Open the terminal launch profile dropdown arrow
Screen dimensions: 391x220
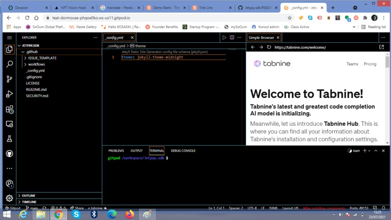tap(369, 151)
